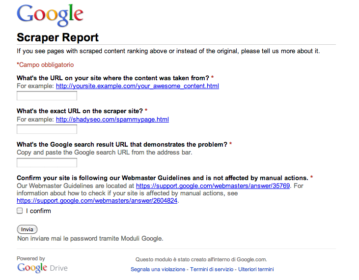This screenshot has width=359, height=280.
Task: Open 'Ulteriori termini' footer link
Action: [256, 269]
